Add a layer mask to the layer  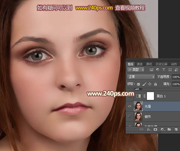[x=155, y=129]
